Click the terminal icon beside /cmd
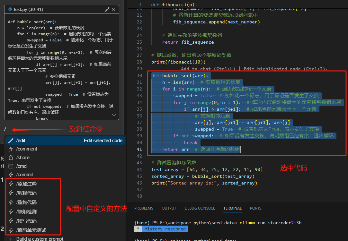This screenshot has height=241, width=348. coord(11,166)
